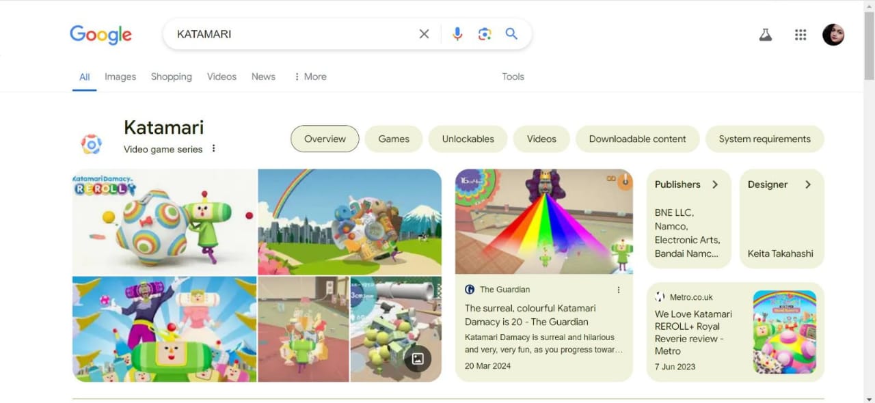Screen dimensions: 875x403
Task: Click the Katamari Damacy REROLL thumbnail
Action: click(x=164, y=220)
